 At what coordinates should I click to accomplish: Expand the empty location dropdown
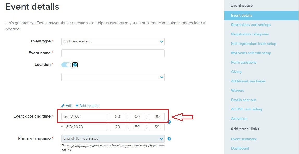coord(113,77)
